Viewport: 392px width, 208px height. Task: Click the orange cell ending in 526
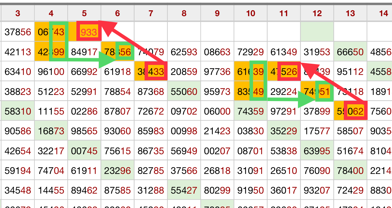[x=289, y=72]
